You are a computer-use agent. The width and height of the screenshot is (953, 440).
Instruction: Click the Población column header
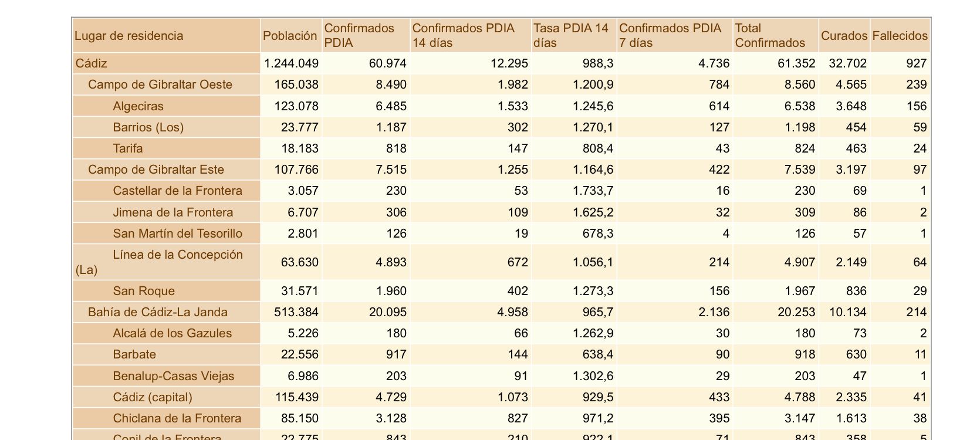290,36
